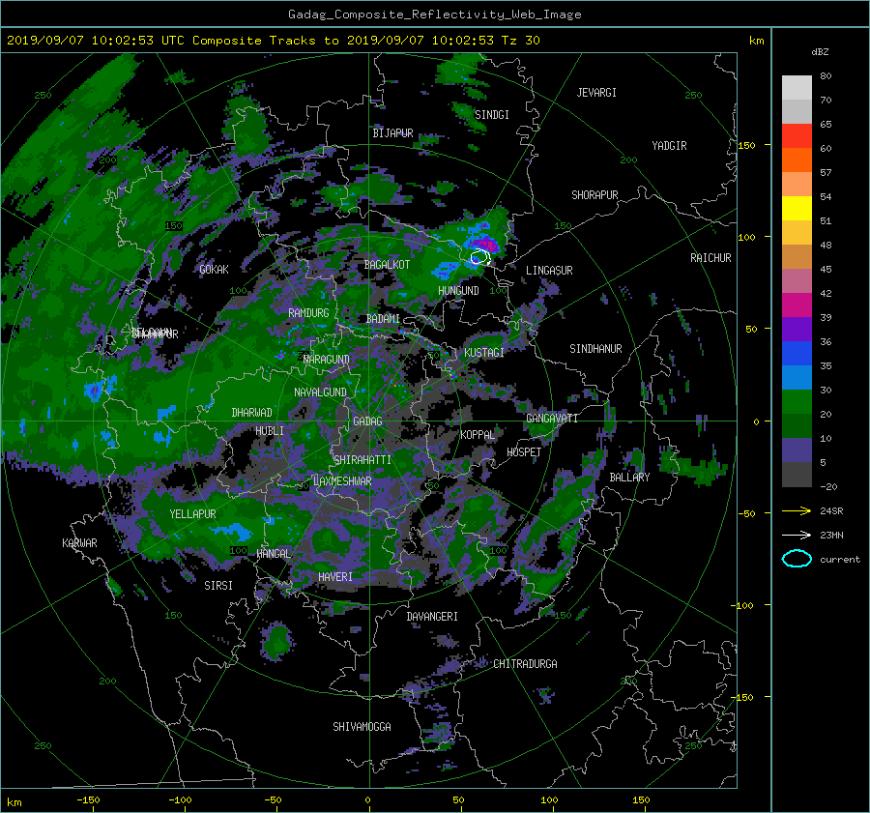This screenshot has width=870, height=813.
Task: Click the GADAG radar center label
Action: coord(367,421)
